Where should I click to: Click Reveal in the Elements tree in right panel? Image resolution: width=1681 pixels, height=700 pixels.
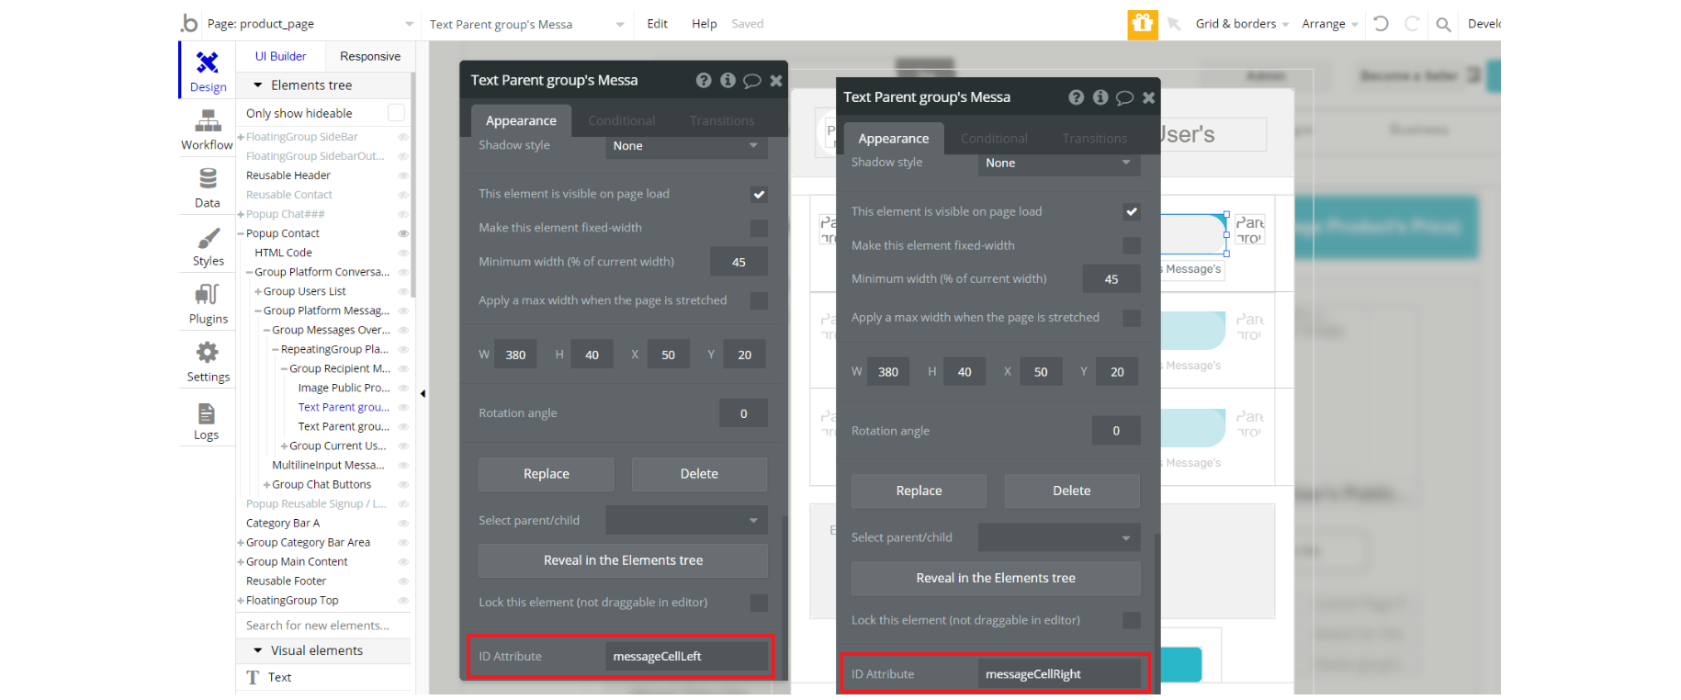996,578
